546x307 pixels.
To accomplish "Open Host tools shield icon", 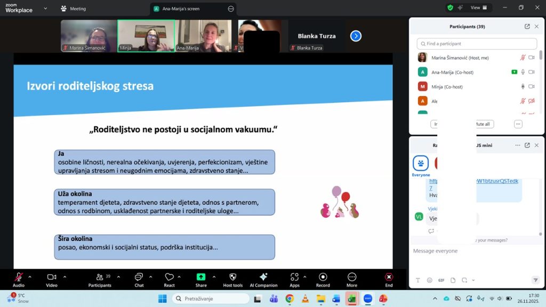I will coord(232,277).
